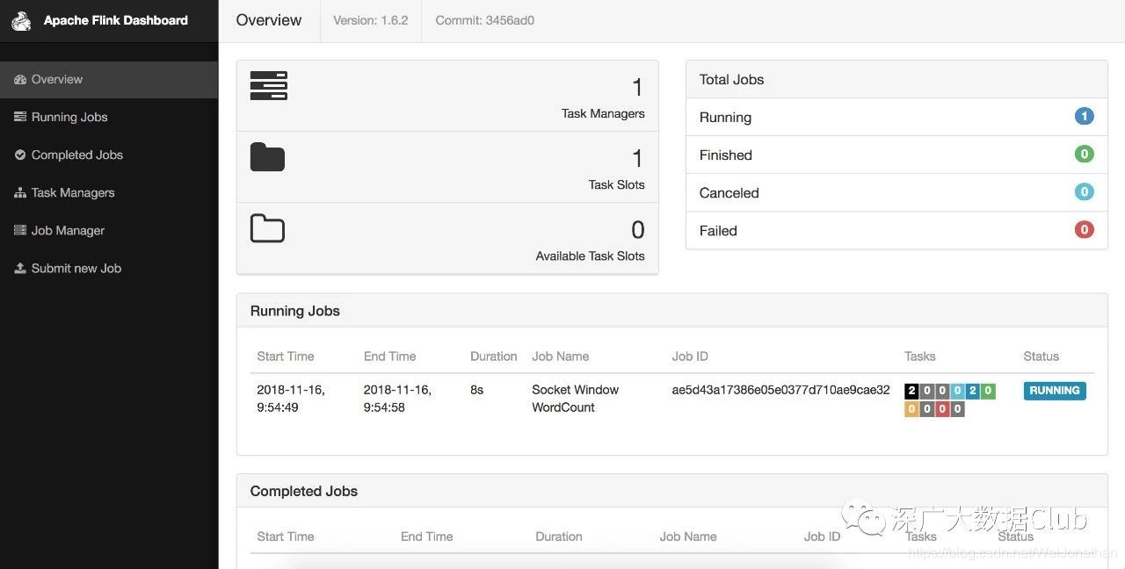1125x569 pixels.
Task: Click the Start Time header in Running Jobs
Action: (x=285, y=357)
